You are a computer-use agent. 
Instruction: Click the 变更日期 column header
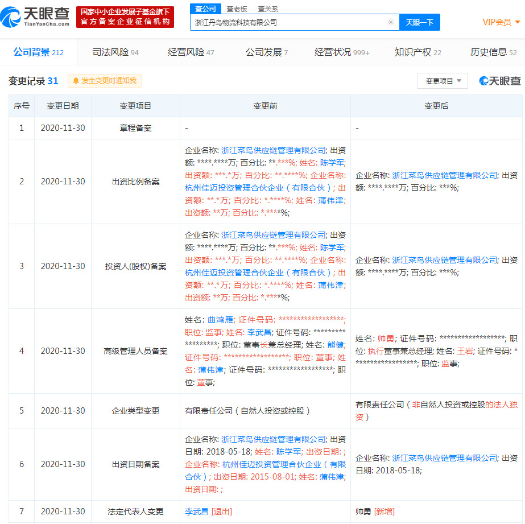(x=63, y=106)
